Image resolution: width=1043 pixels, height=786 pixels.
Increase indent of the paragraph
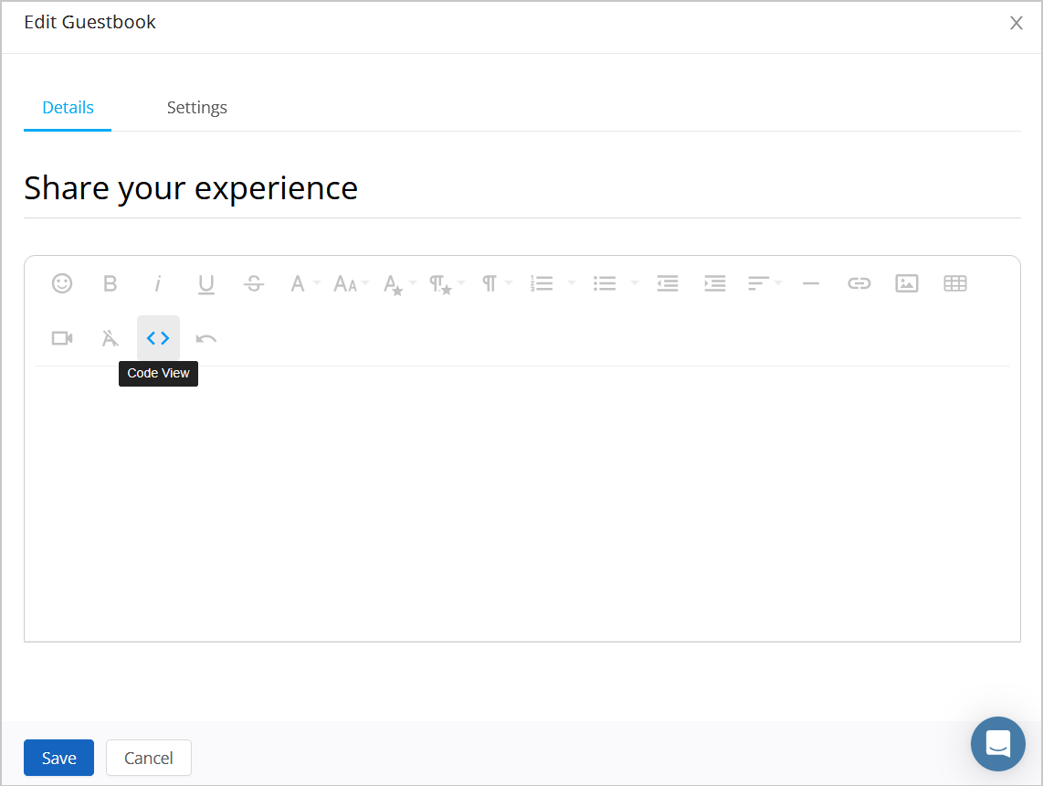tap(715, 283)
